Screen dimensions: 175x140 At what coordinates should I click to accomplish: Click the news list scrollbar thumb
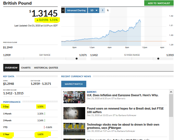[x=171, y=105]
